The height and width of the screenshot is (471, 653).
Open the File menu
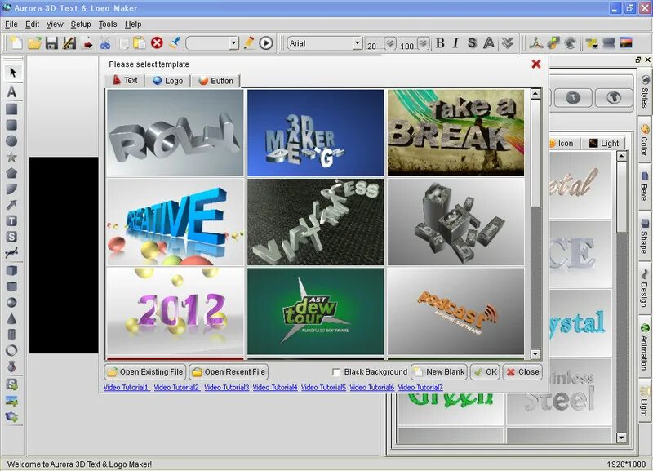point(11,24)
